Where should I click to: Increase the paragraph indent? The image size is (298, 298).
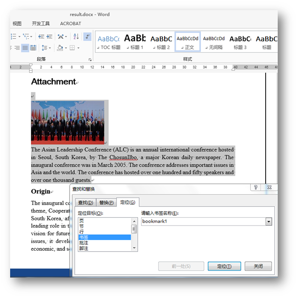[x=49, y=36]
